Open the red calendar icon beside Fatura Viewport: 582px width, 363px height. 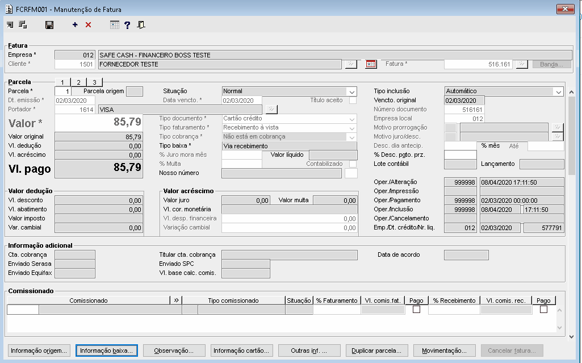click(371, 64)
